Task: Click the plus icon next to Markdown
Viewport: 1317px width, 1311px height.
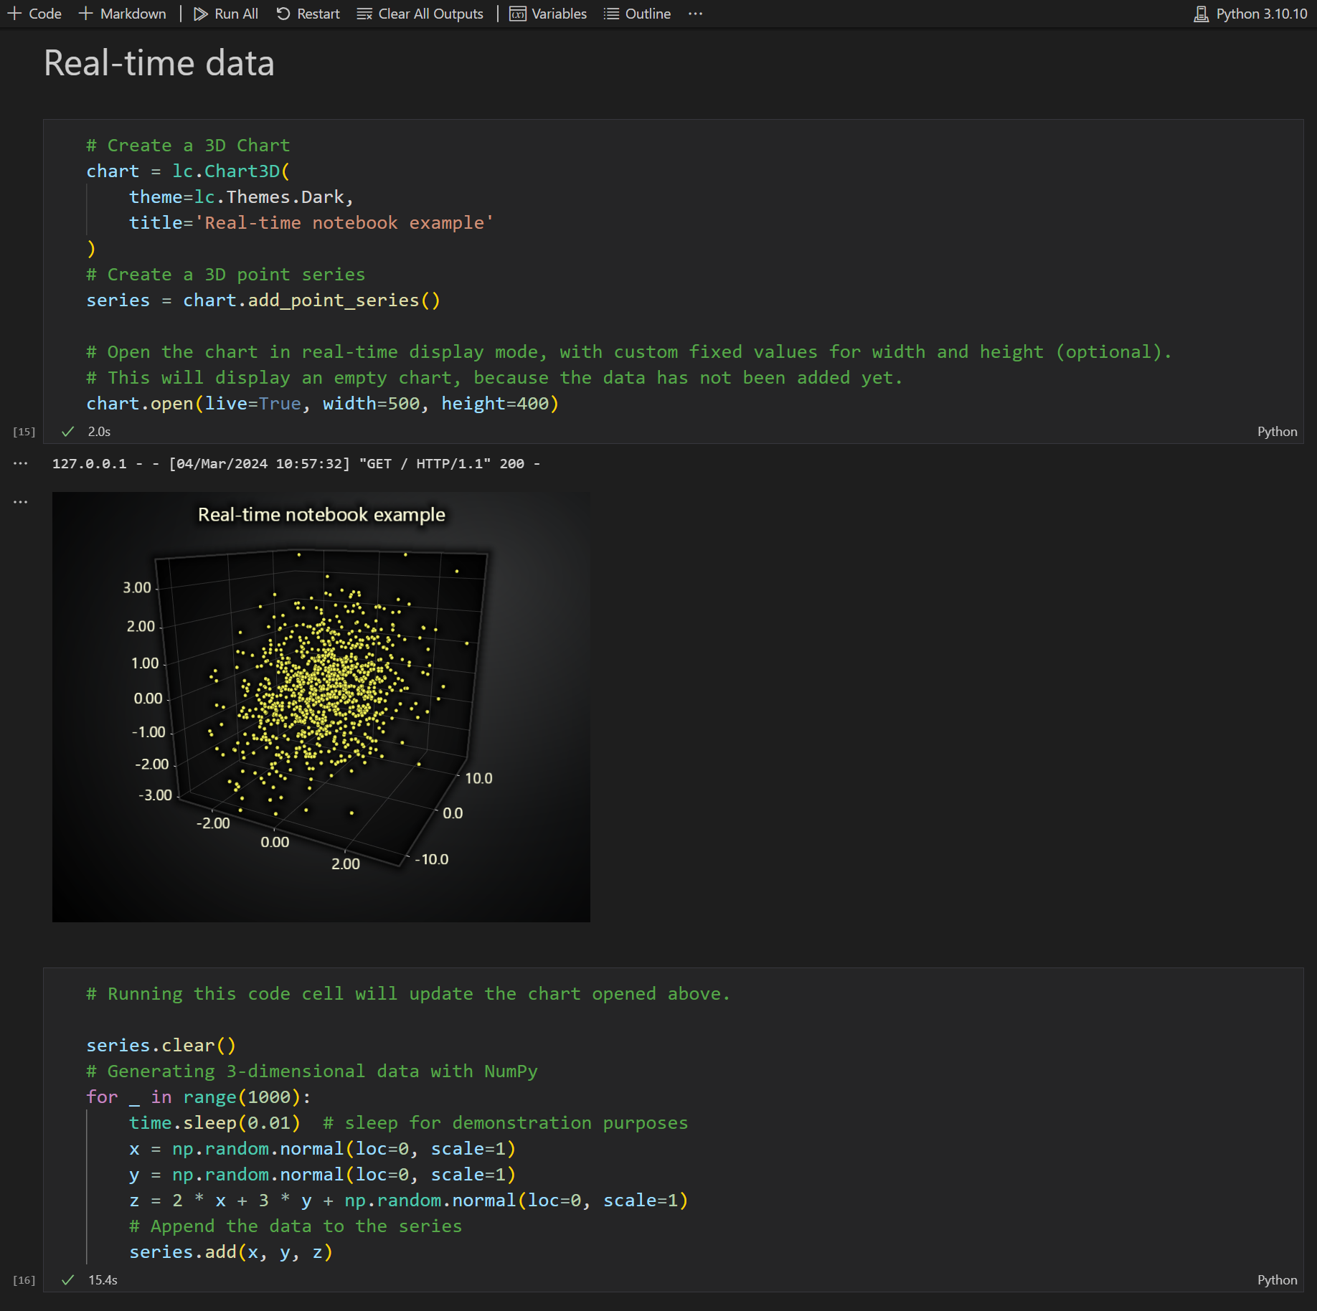Action: click(x=86, y=14)
